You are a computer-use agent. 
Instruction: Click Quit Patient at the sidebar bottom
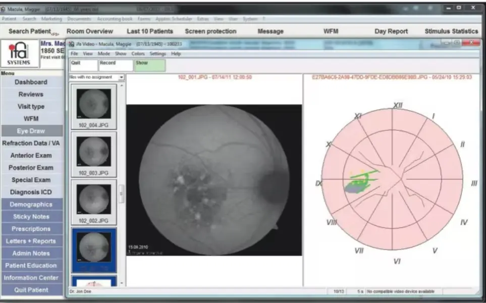(32, 290)
